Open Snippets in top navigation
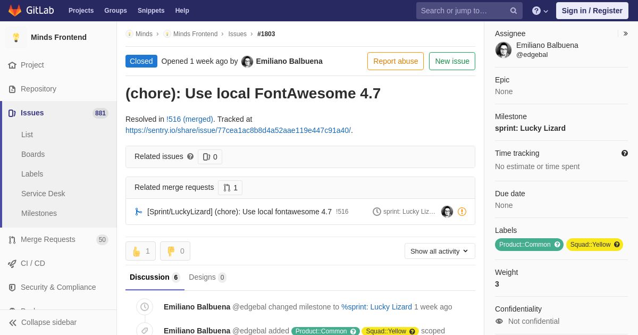Screen dimensions: 638x335 click(151, 11)
